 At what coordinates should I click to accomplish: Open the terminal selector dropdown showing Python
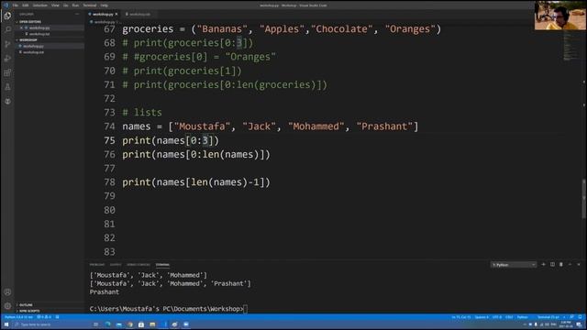click(x=514, y=265)
